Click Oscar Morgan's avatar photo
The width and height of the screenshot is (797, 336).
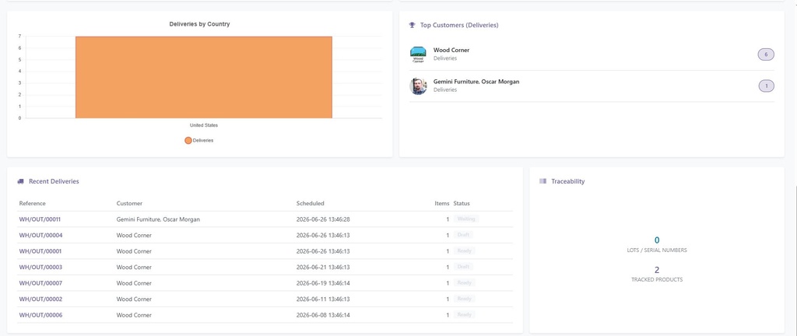[x=418, y=86]
